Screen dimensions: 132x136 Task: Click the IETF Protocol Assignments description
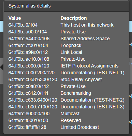pyautogui.click(x=89, y=66)
